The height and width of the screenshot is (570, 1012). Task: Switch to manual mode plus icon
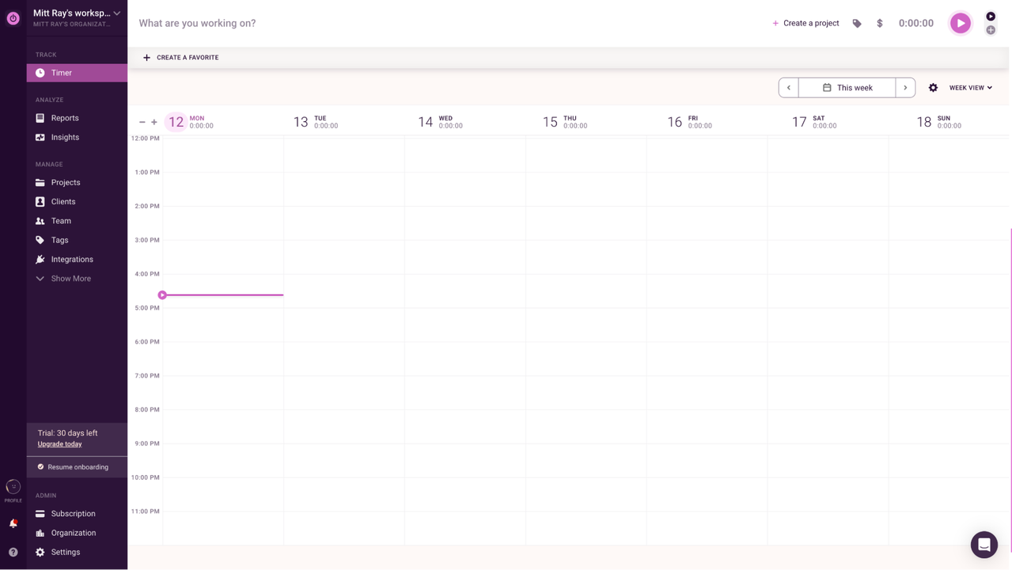990,30
